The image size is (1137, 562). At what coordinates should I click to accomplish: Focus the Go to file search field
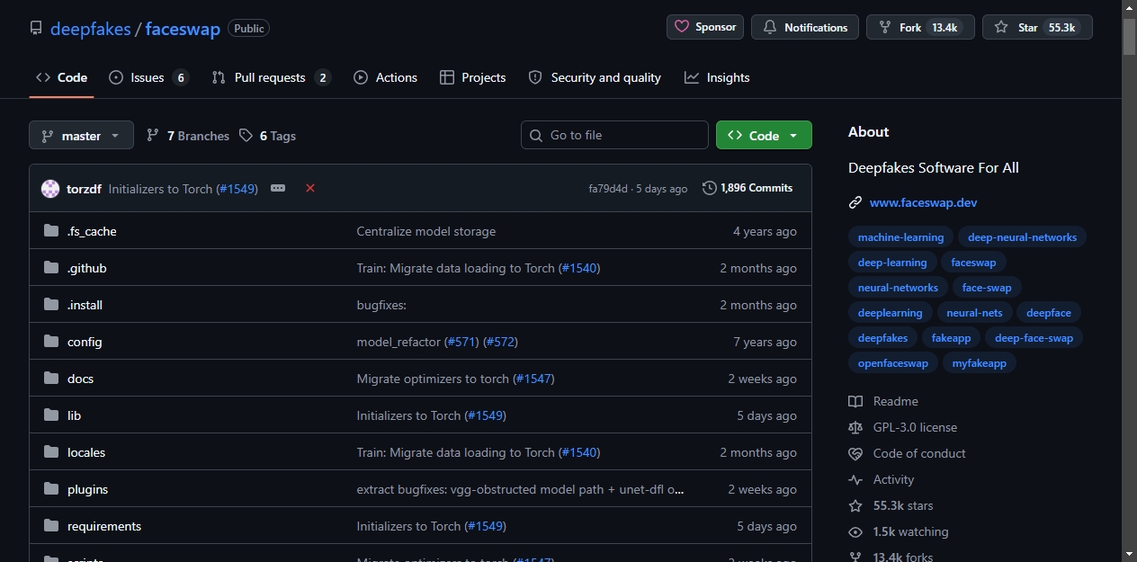(x=614, y=135)
